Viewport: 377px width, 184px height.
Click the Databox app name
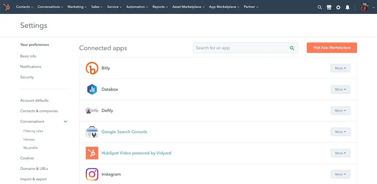[x=110, y=89]
